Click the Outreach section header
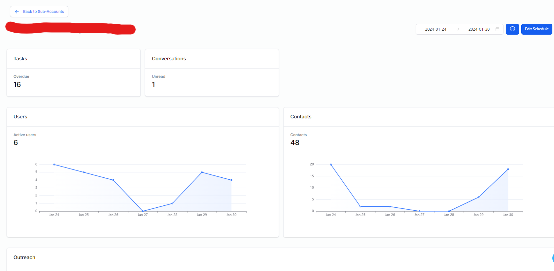Screen dimensions: 554x271 [24, 257]
